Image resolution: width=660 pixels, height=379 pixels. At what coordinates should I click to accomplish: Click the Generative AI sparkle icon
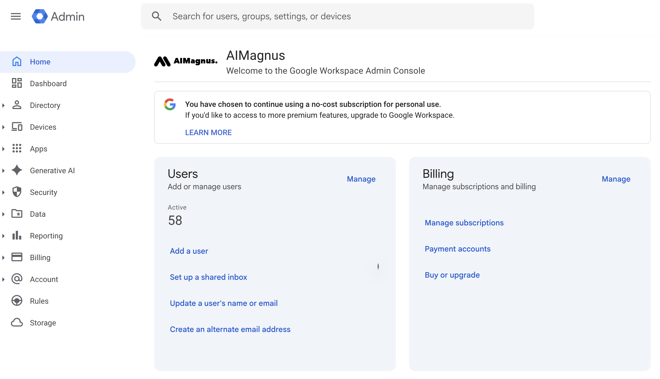coord(17,170)
